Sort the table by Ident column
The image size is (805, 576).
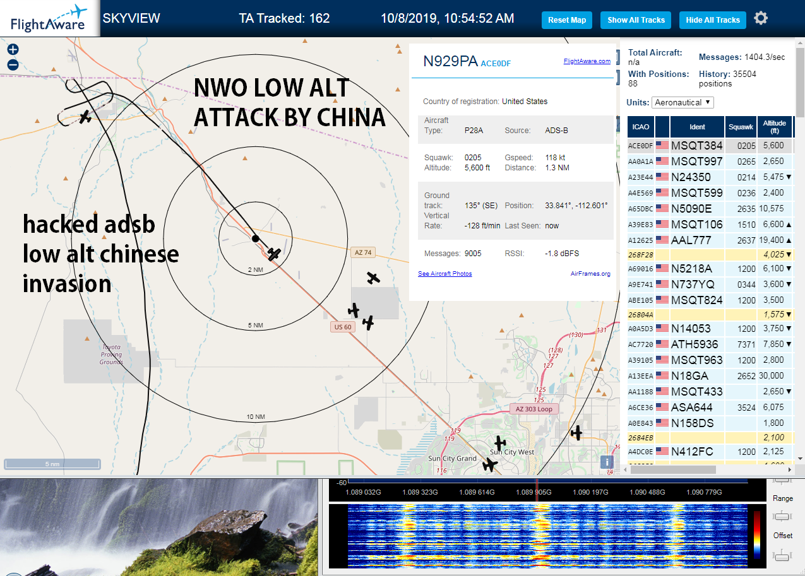[697, 127]
